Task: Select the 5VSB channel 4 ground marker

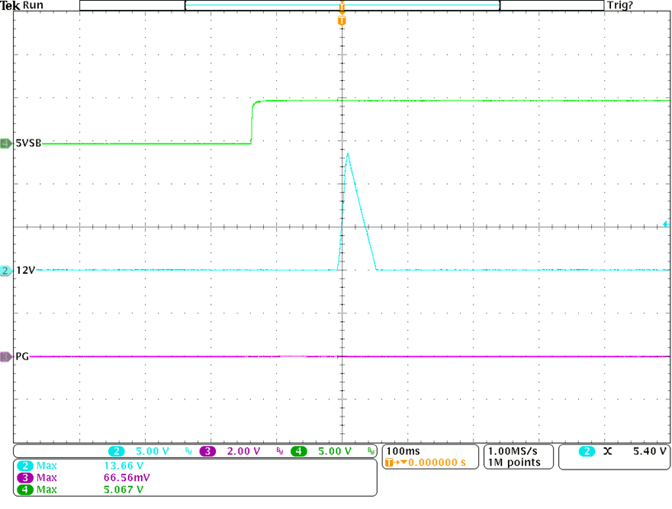Action: [x=7, y=144]
